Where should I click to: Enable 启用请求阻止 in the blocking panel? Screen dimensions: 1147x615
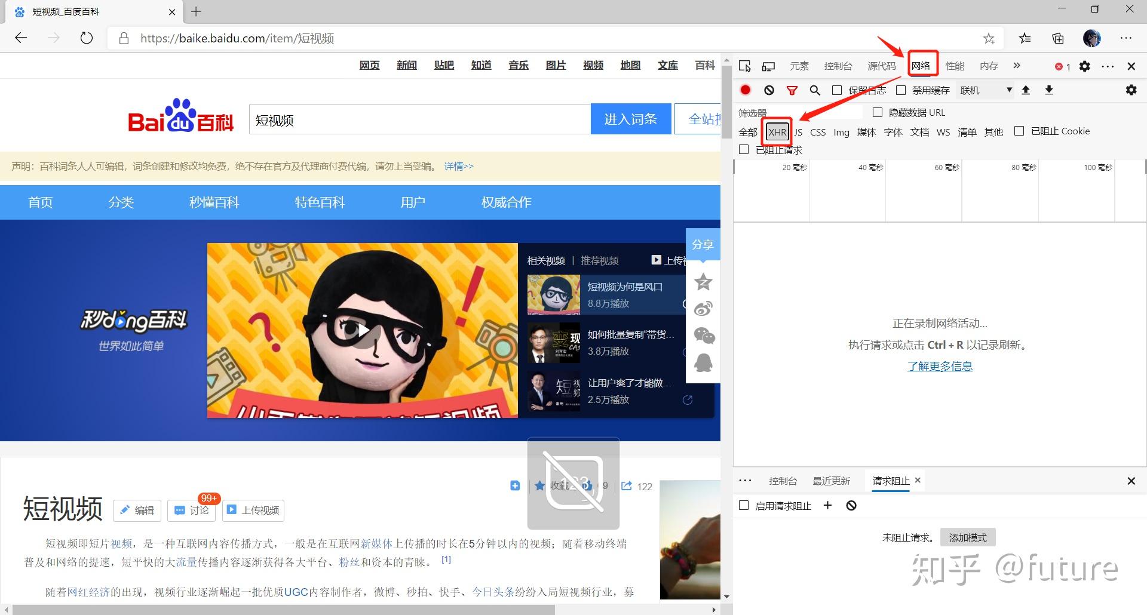[x=744, y=505]
